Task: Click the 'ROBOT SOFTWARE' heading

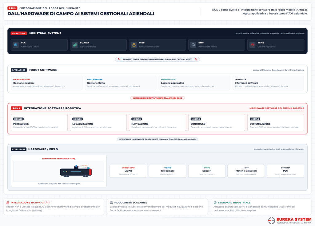Action: [43, 70]
